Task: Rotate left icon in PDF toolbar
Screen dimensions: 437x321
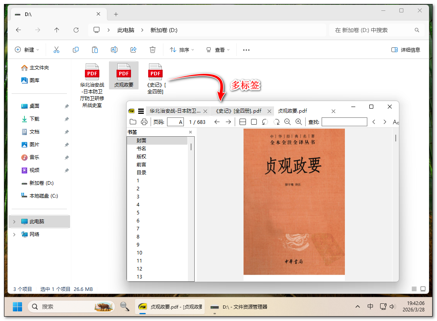Action: (x=265, y=122)
